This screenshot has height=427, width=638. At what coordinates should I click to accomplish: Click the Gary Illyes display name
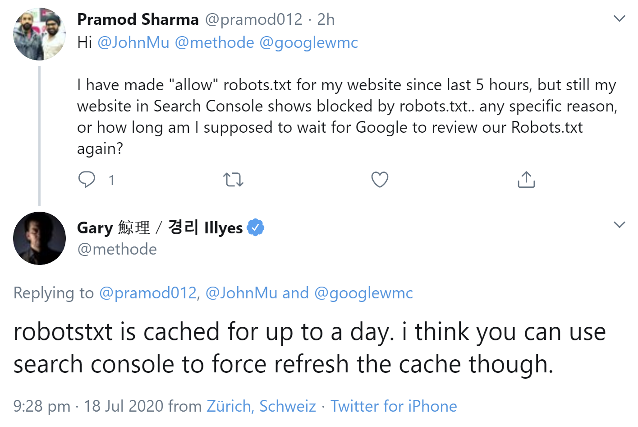160,227
